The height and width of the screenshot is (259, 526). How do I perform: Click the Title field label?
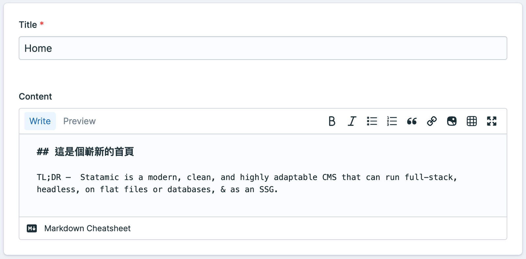pos(28,25)
